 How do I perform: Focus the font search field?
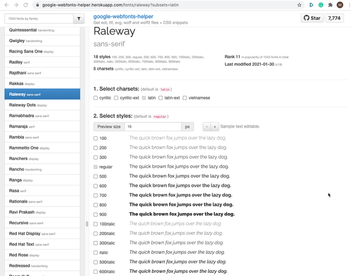tap(39, 18)
